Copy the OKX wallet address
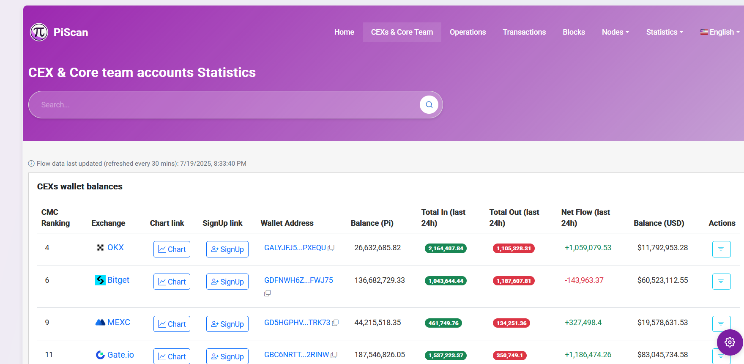Screen dimensions: 744x364 (331, 248)
